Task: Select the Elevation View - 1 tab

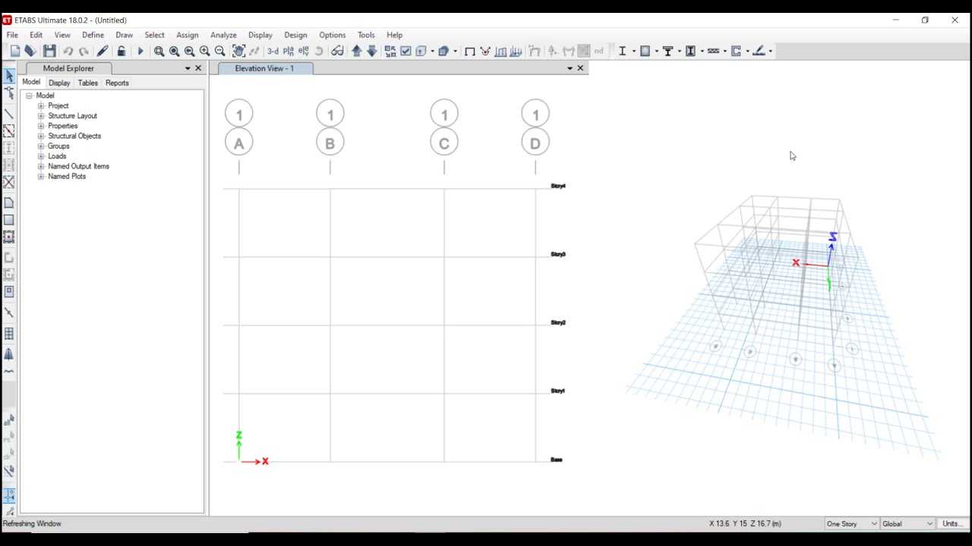Action: 264,68
